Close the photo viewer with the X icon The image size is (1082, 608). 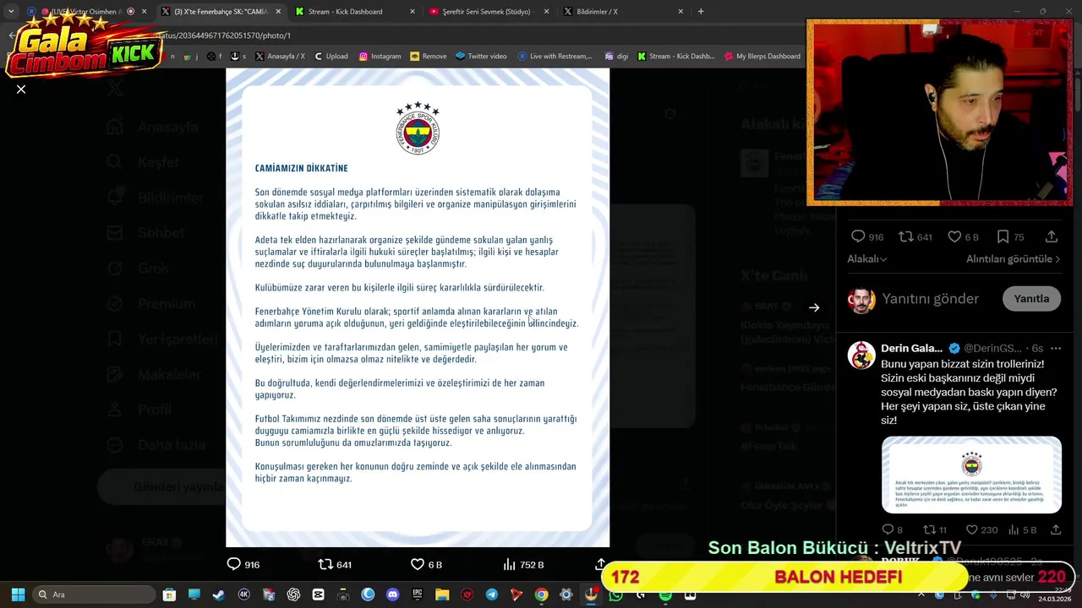coord(21,89)
